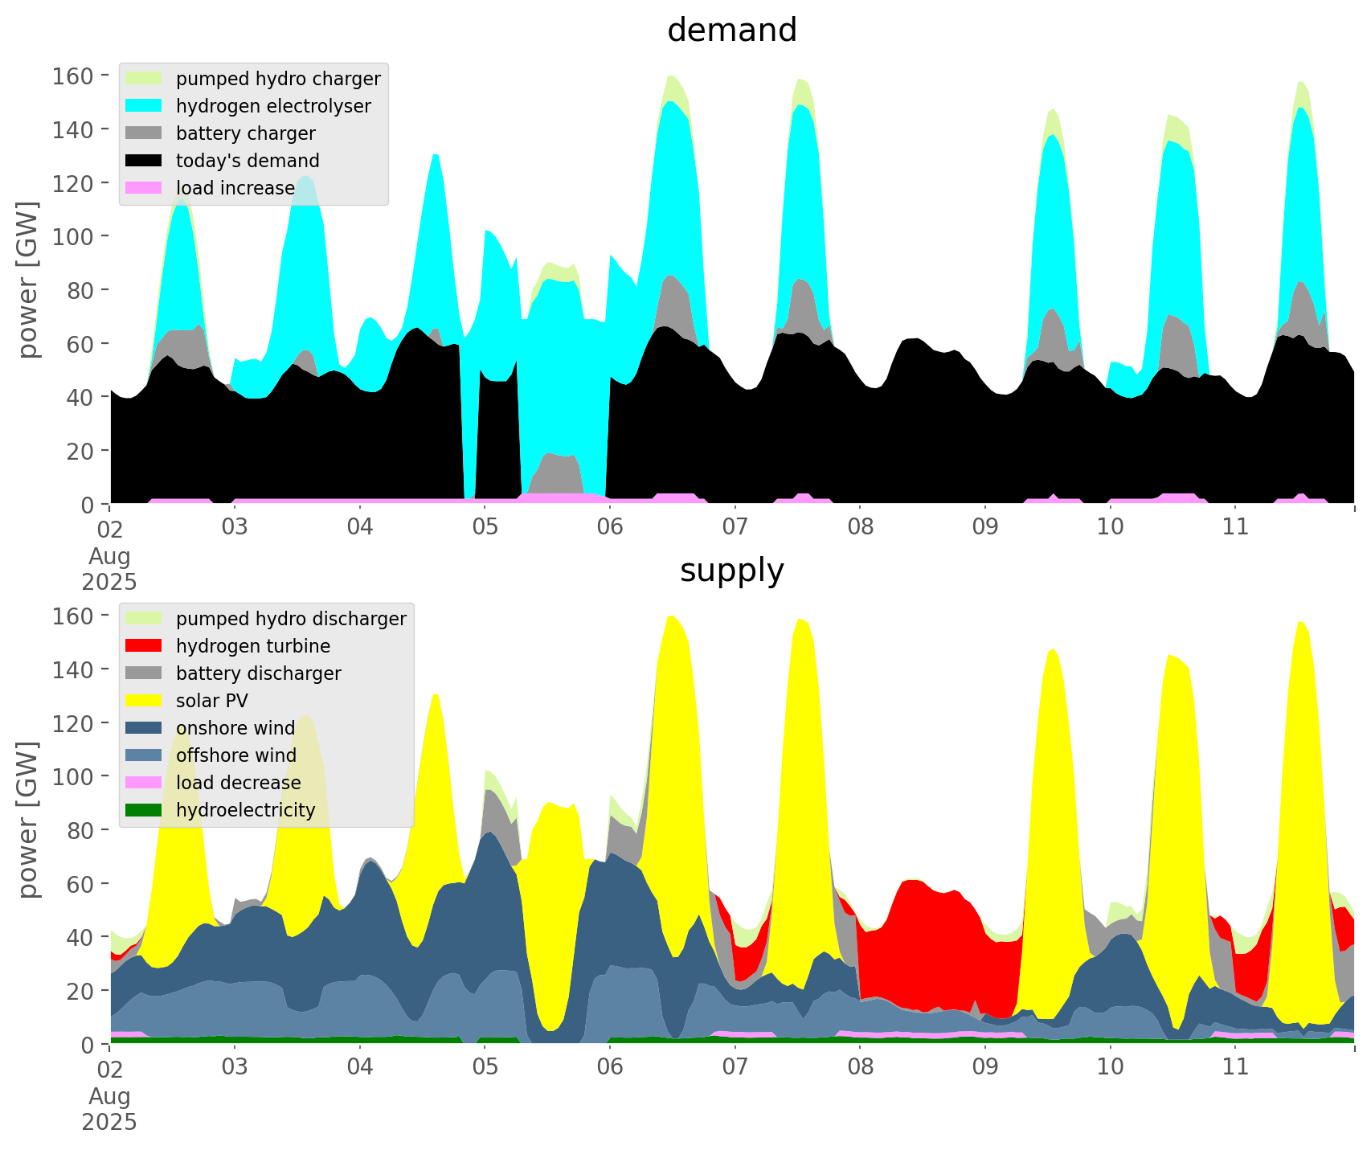Click the red hydrogen turbine legend swatch
This screenshot has width=1371, height=1150.
[144, 646]
